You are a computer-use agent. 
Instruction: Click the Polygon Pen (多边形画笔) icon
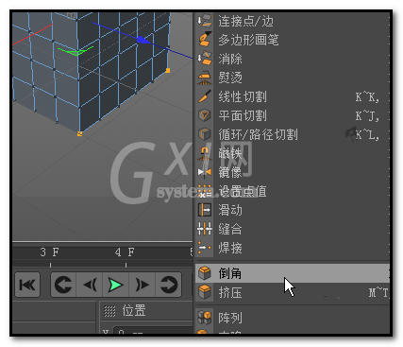coord(205,40)
